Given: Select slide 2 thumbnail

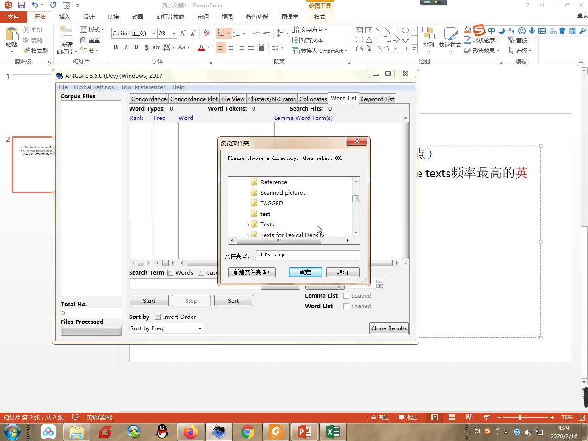Looking at the screenshot, I should coord(33,164).
